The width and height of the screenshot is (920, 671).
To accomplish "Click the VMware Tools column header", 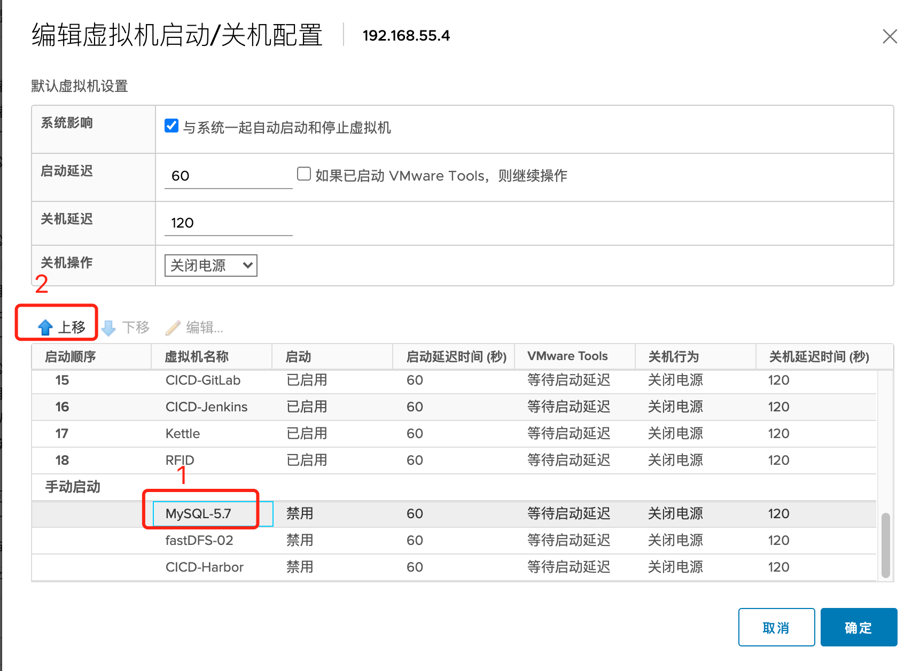I will (x=567, y=357).
